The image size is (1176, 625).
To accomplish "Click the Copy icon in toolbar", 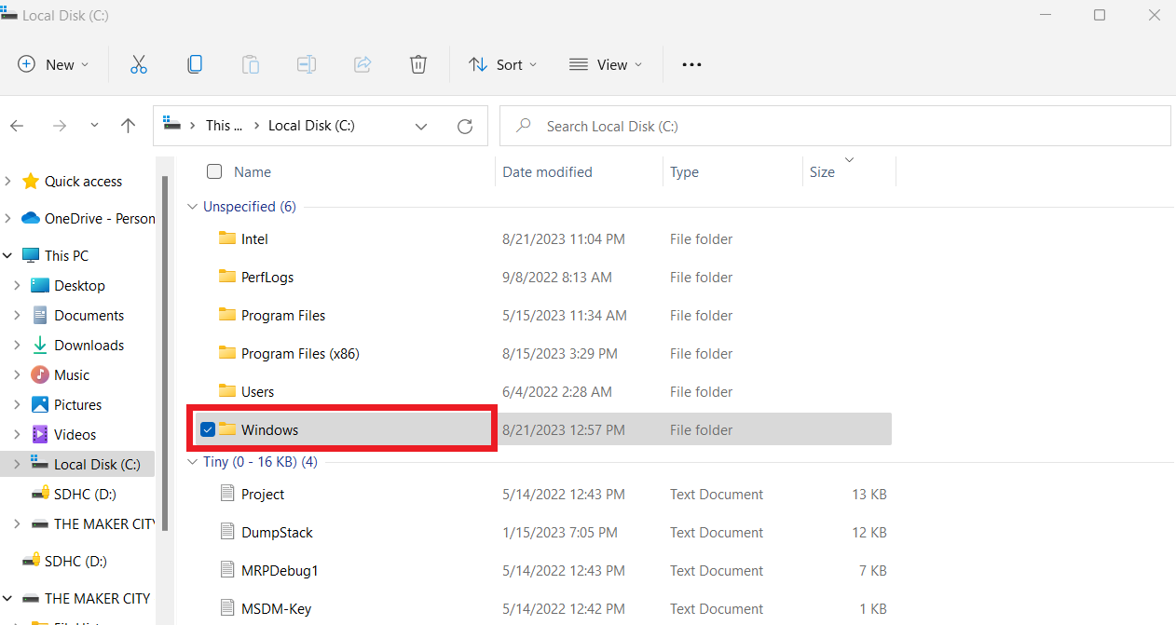I will (195, 64).
